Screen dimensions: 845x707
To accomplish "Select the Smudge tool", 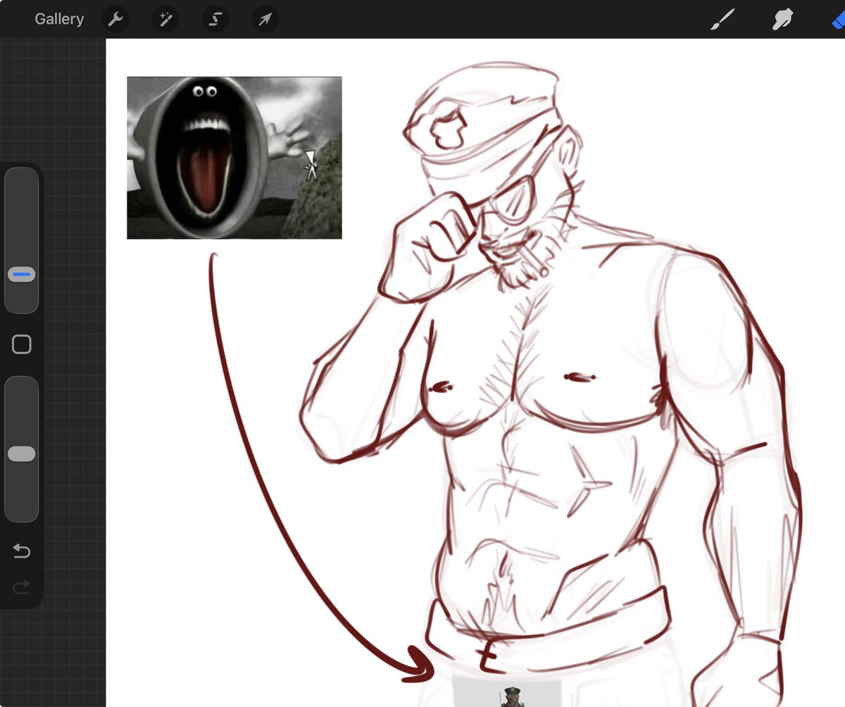I will pyautogui.click(x=782, y=19).
